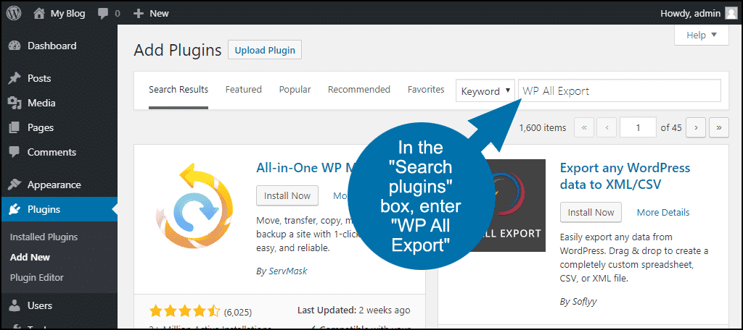Click the My Blog site name
Image resolution: width=743 pixels, height=330 pixels.
coord(67,14)
